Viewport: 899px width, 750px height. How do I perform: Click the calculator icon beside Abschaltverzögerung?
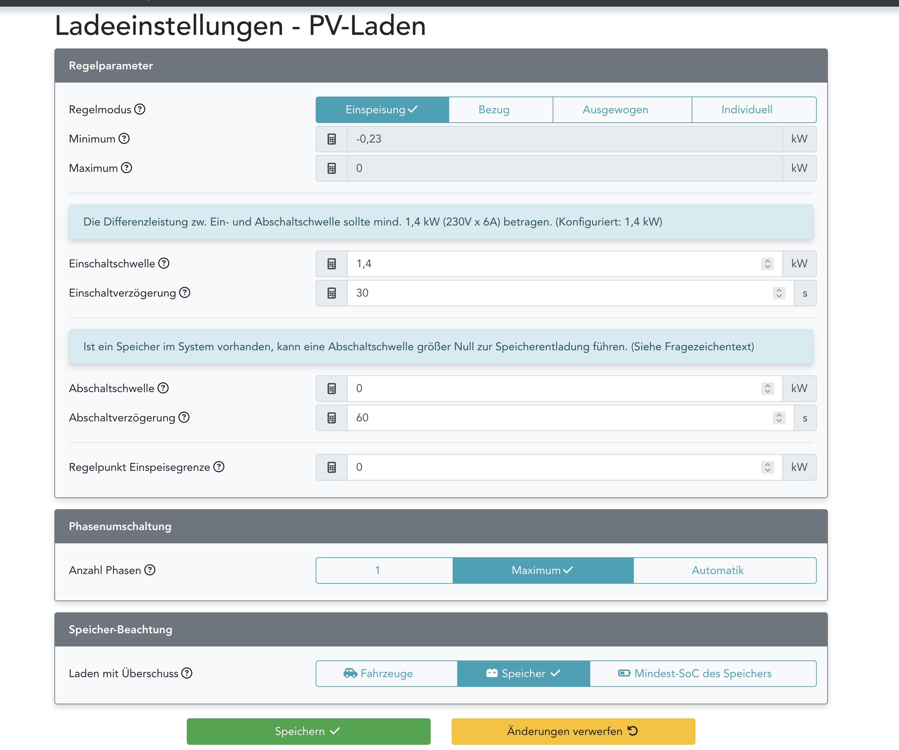[331, 418]
